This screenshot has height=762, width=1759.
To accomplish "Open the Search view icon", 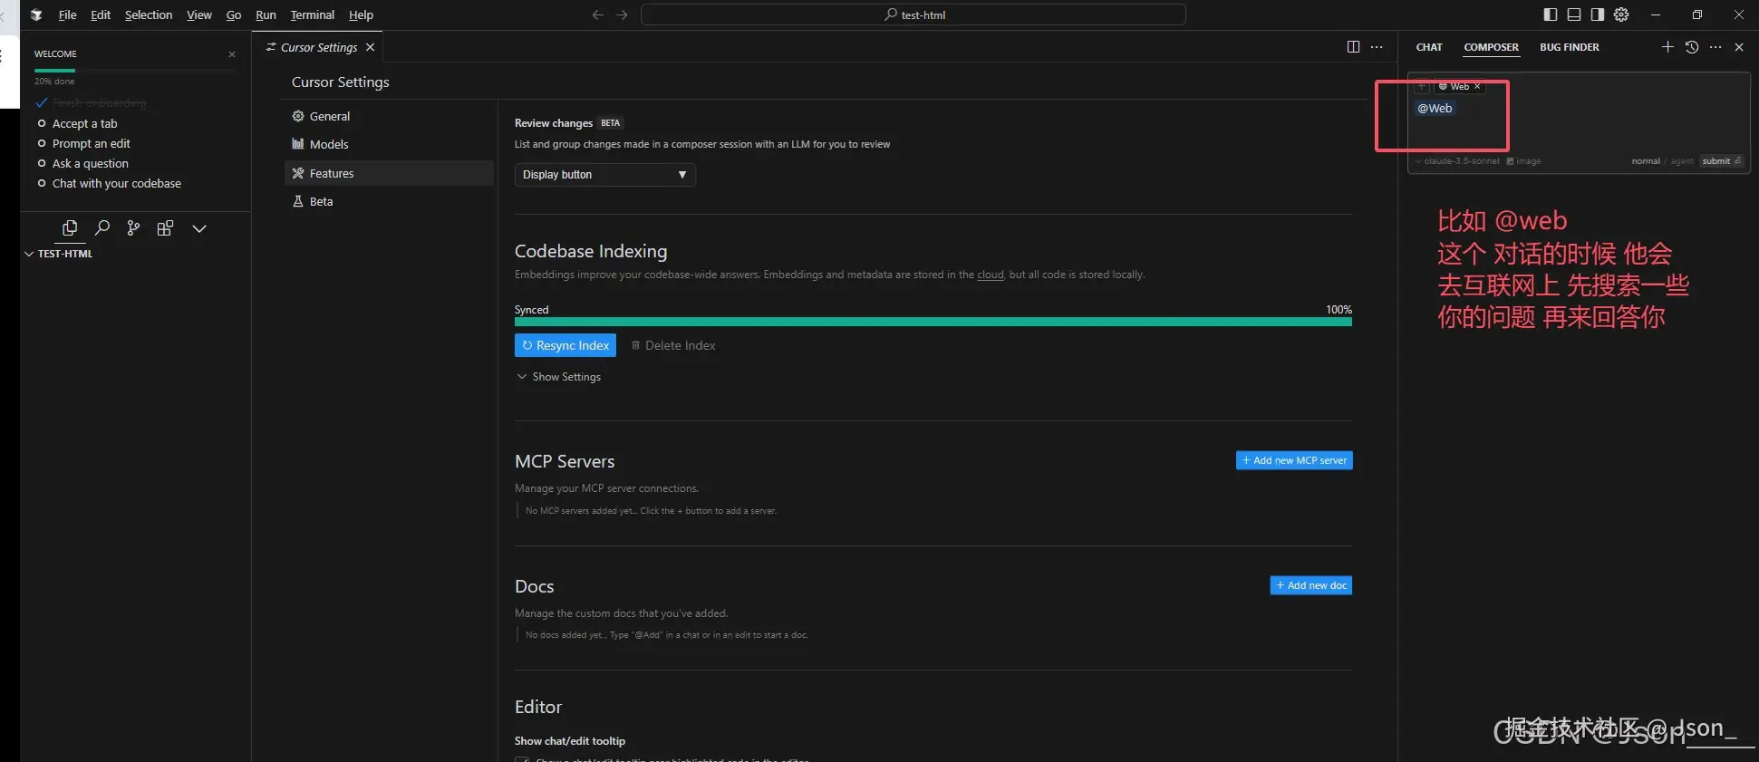I will pyautogui.click(x=102, y=228).
